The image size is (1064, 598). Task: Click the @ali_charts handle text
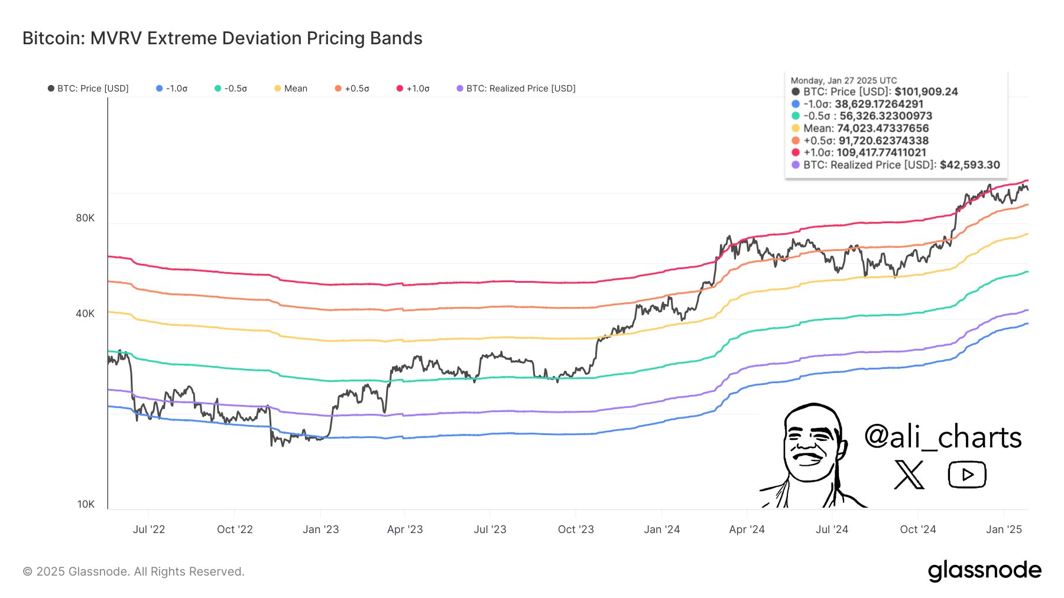click(943, 437)
